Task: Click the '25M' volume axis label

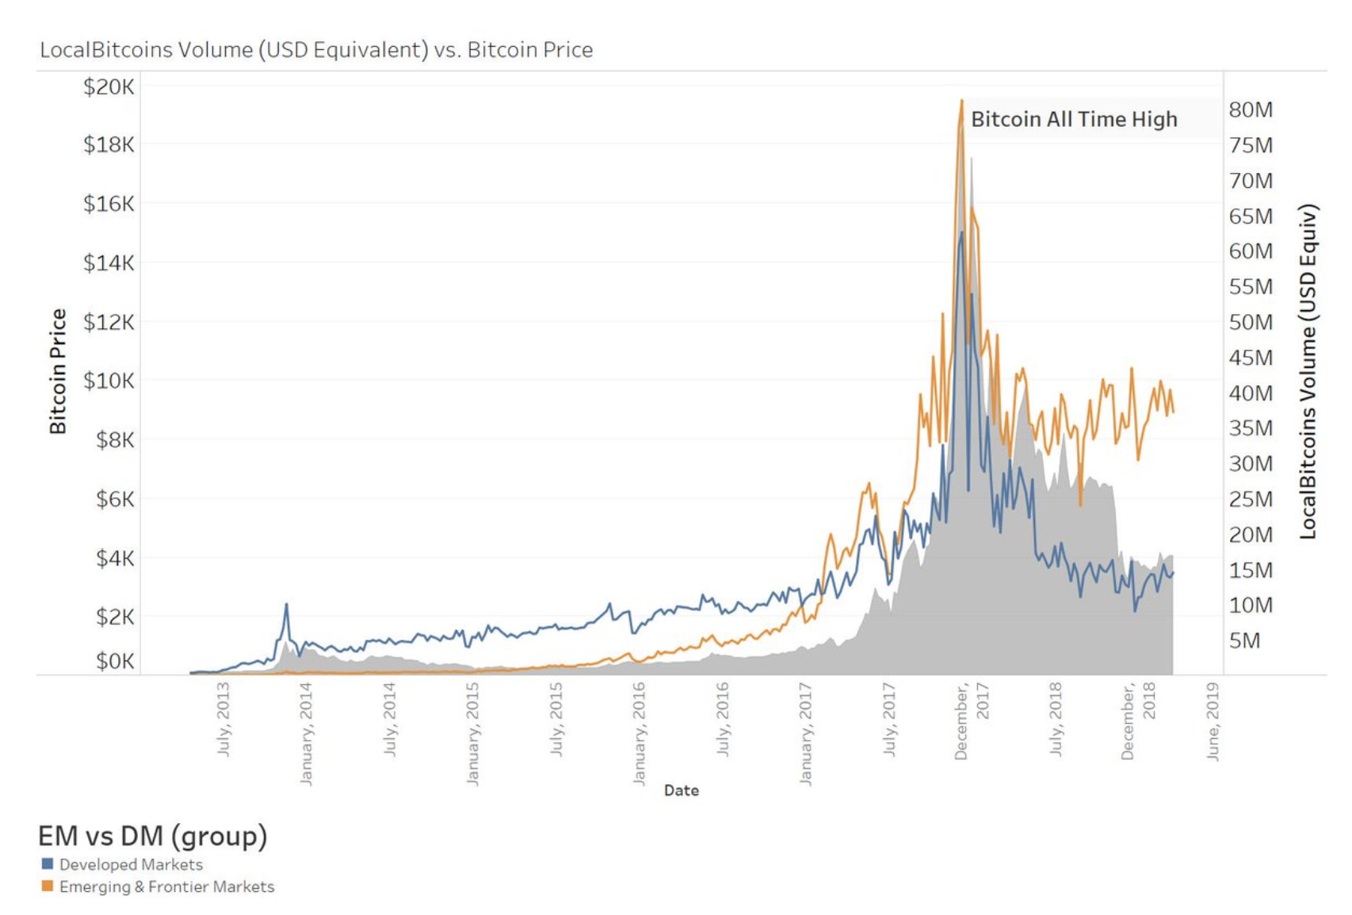Action: pos(1251,499)
